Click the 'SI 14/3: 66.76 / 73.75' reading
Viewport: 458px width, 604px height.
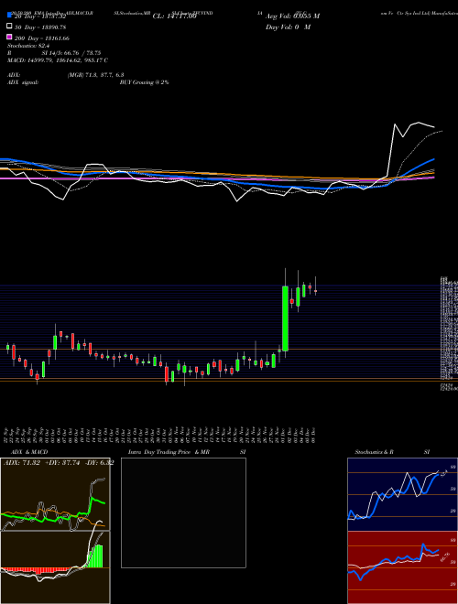tap(71, 53)
